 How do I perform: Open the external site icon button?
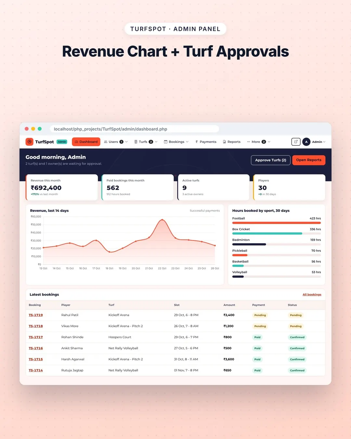[x=296, y=142]
